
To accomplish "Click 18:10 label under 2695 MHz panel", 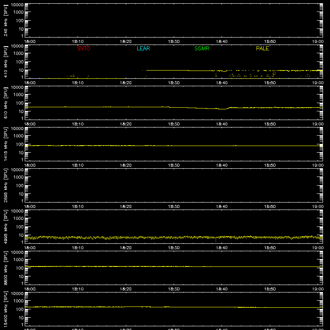I will tap(78, 207).
